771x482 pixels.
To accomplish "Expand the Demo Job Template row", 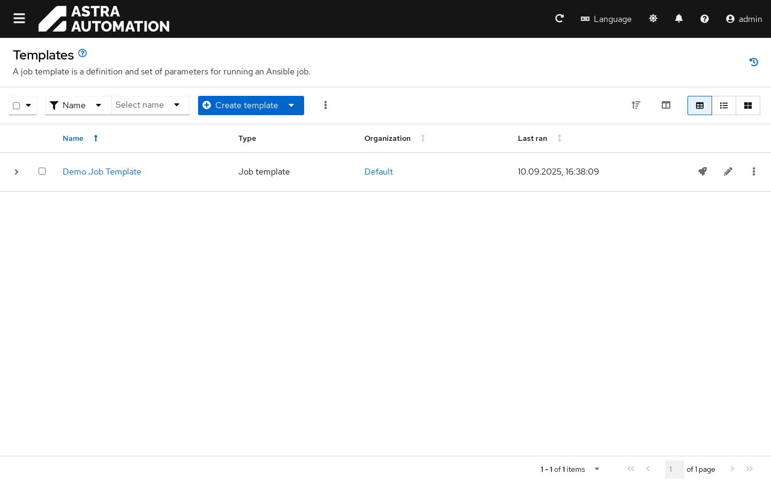I will point(17,172).
